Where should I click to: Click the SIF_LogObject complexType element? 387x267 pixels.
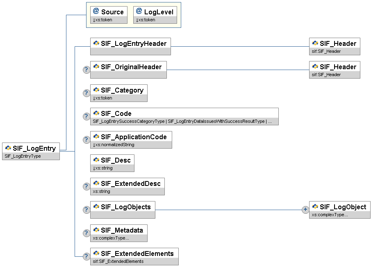tap(340, 207)
